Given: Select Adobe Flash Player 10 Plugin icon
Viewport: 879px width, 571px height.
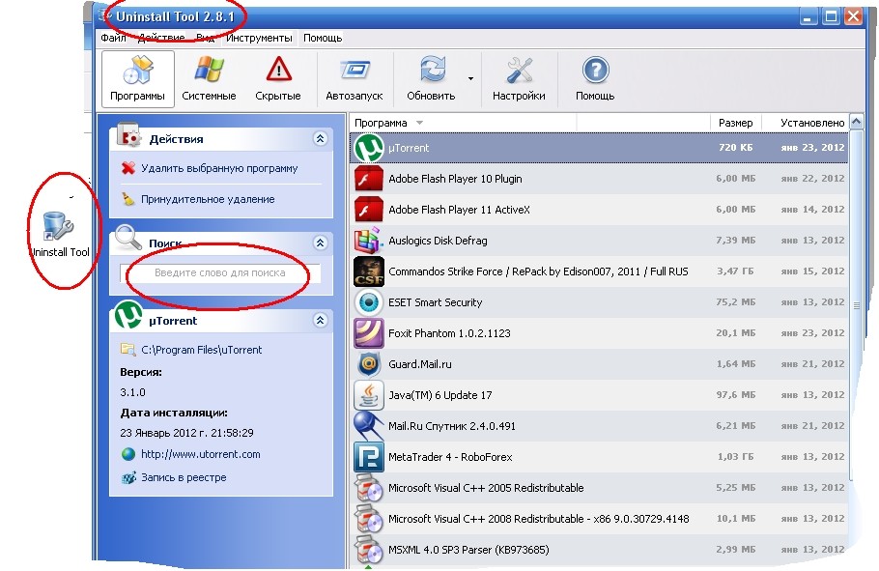Looking at the screenshot, I should pos(369,179).
